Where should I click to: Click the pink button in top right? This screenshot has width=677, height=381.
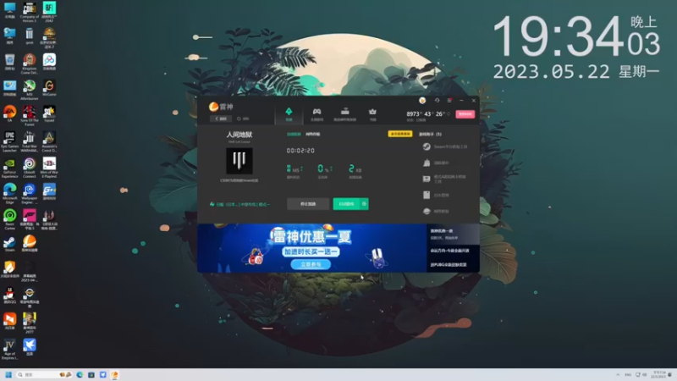point(465,114)
